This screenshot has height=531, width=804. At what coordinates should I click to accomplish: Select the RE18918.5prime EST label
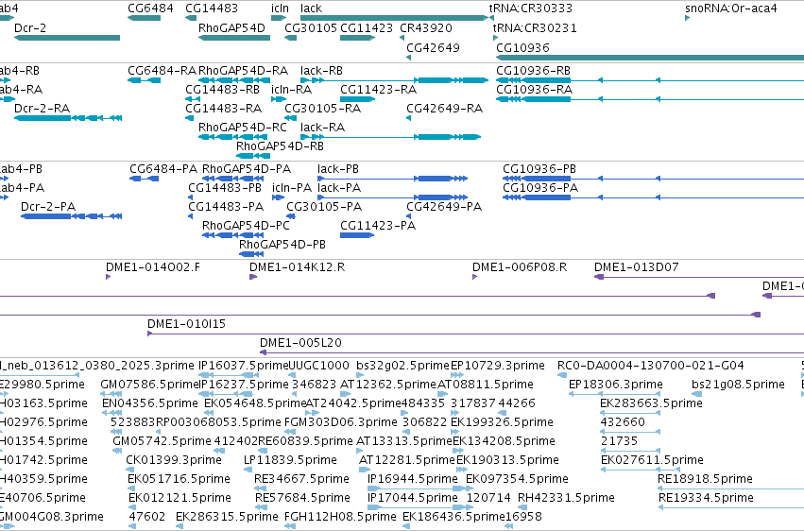pos(706,480)
